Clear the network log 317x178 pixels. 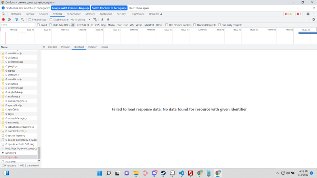pyautogui.click(x=9, y=19)
